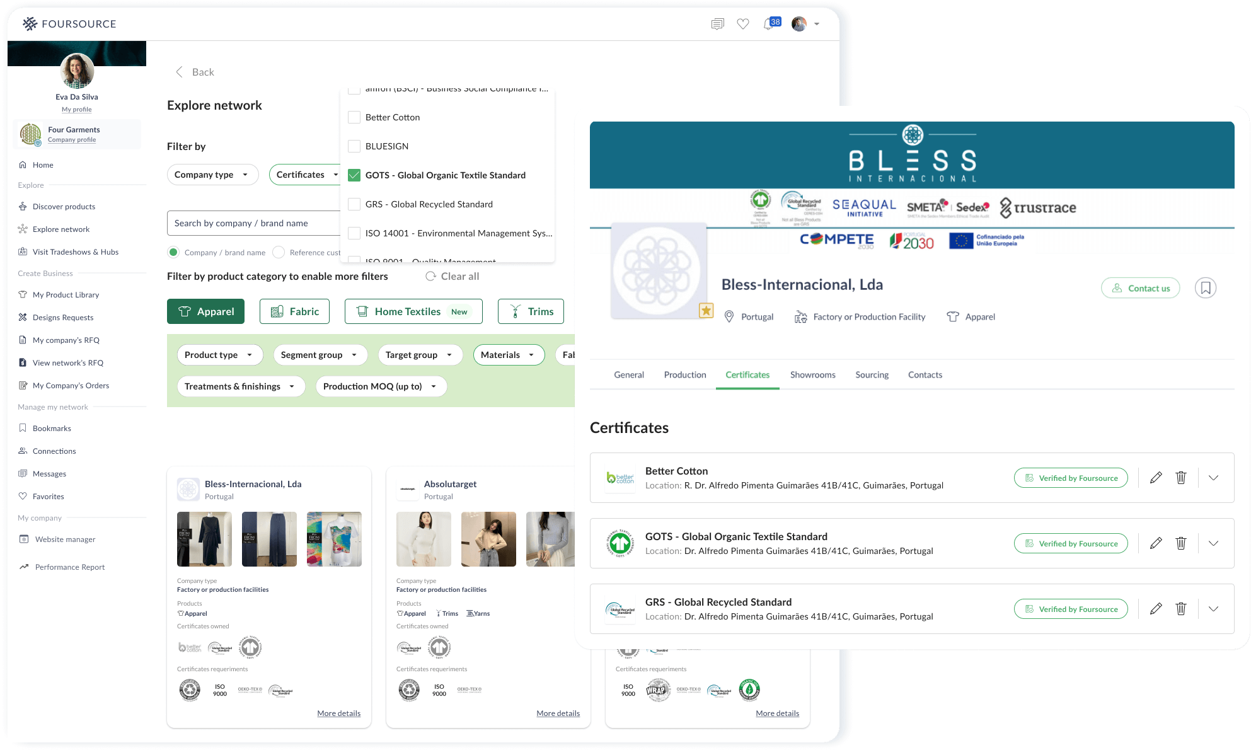Viewport: 1251px width, 750px height.
Task: Click the Foursource logo
Action: (x=69, y=24)
